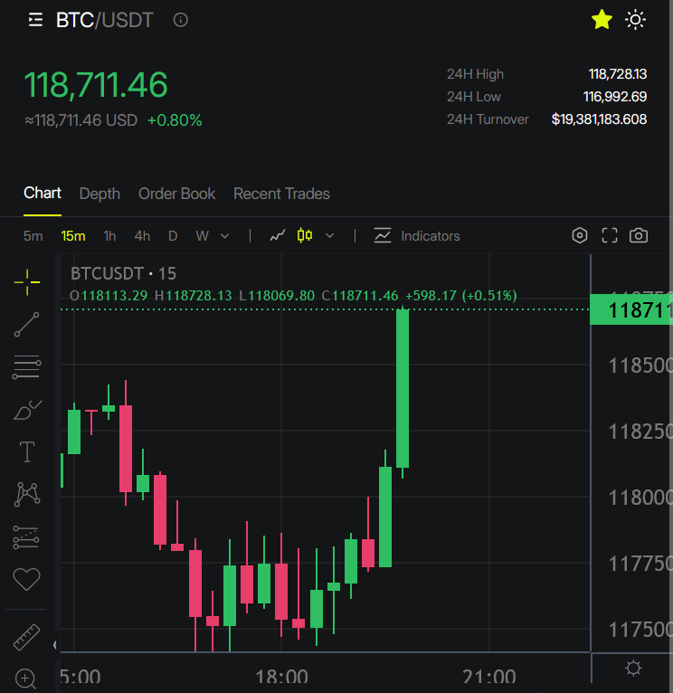Select the D daily timeframe
The image size is (673, 693).
(x=173, y=236)
